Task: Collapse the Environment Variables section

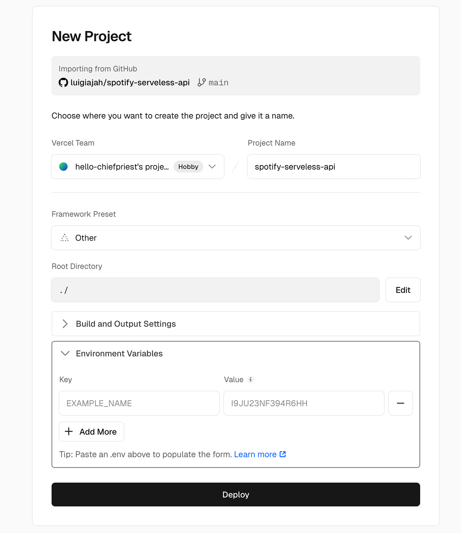Action: (x=236, y=353)
